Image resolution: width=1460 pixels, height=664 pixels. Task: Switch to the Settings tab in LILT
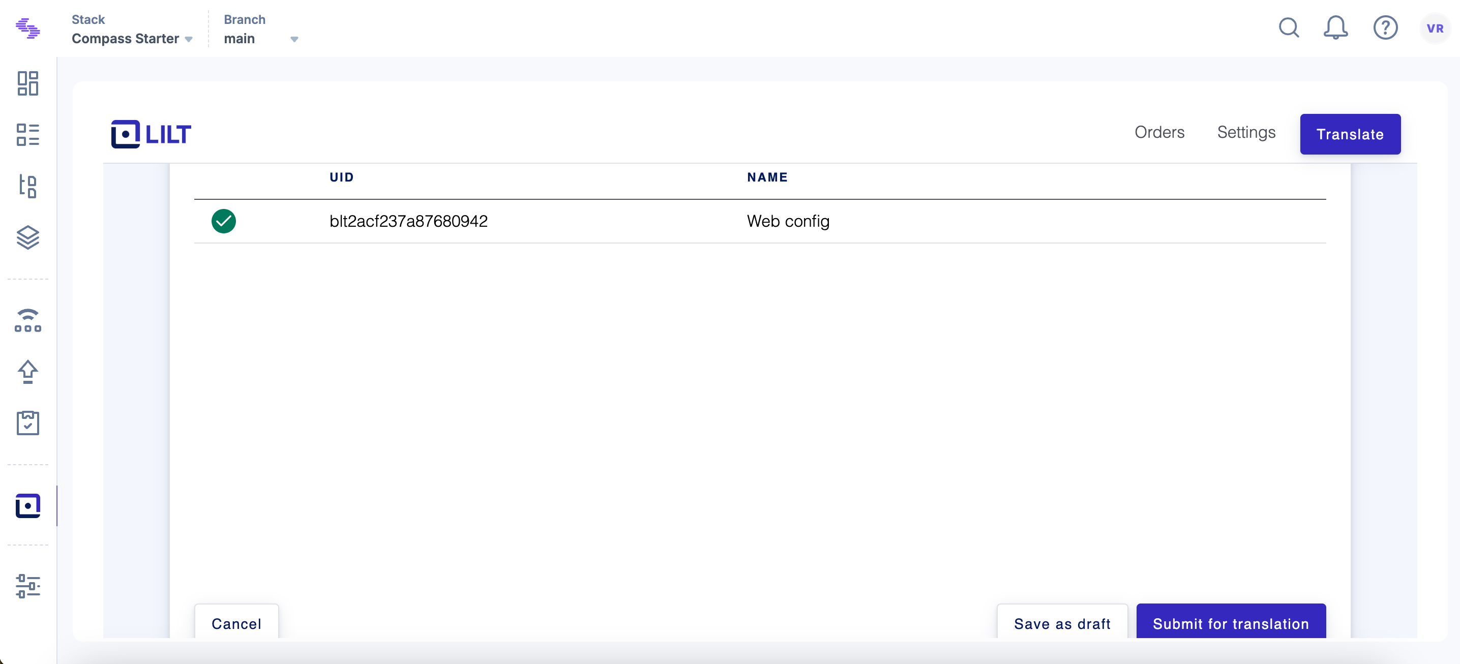(x=1247, y=134)
